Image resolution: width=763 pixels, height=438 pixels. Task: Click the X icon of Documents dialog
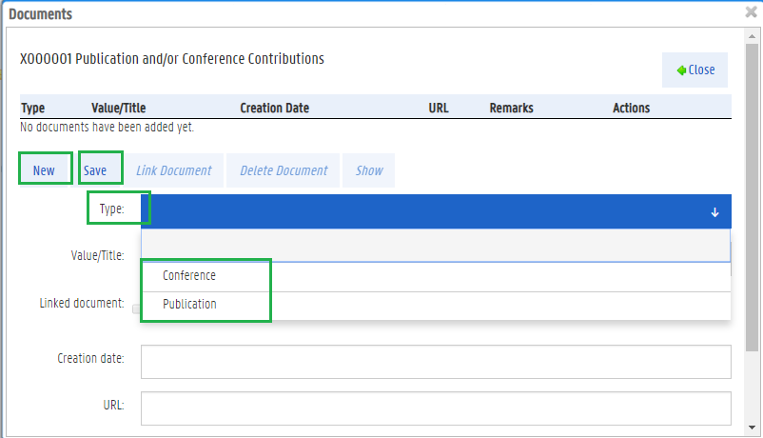[x=751, y=13]
